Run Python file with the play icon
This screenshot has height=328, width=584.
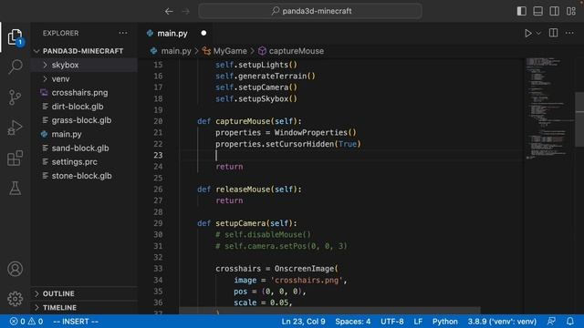(x=527, y=33)
